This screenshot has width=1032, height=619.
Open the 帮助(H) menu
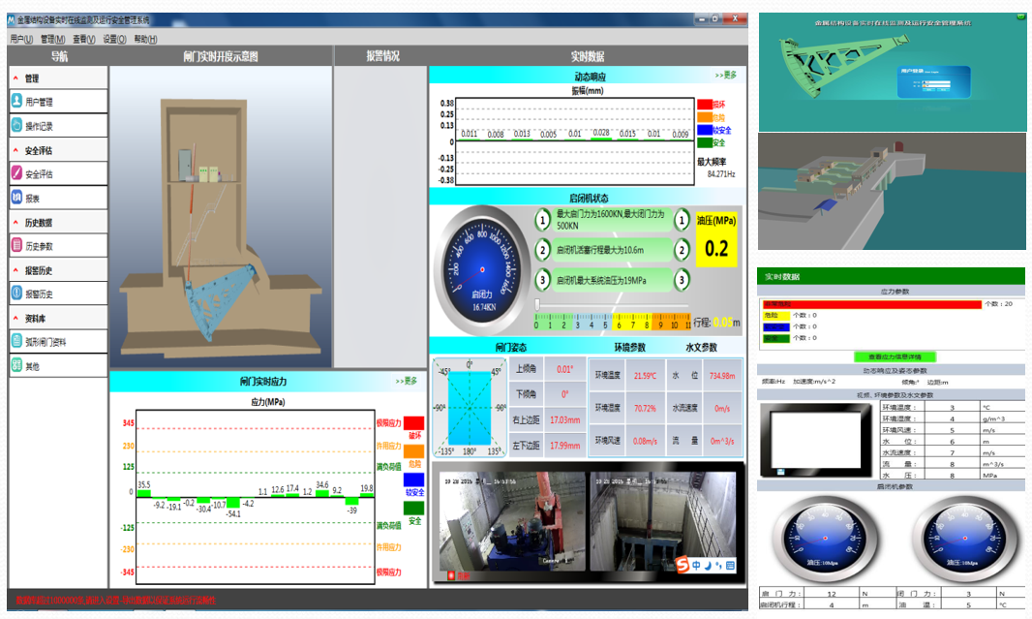point(145,40)
